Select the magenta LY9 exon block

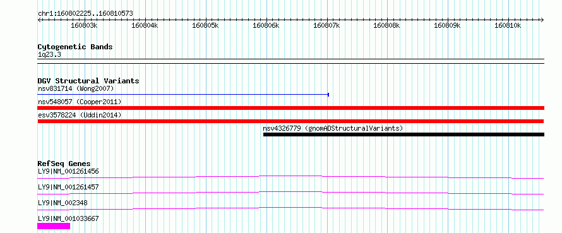click(x=54, y=226)
